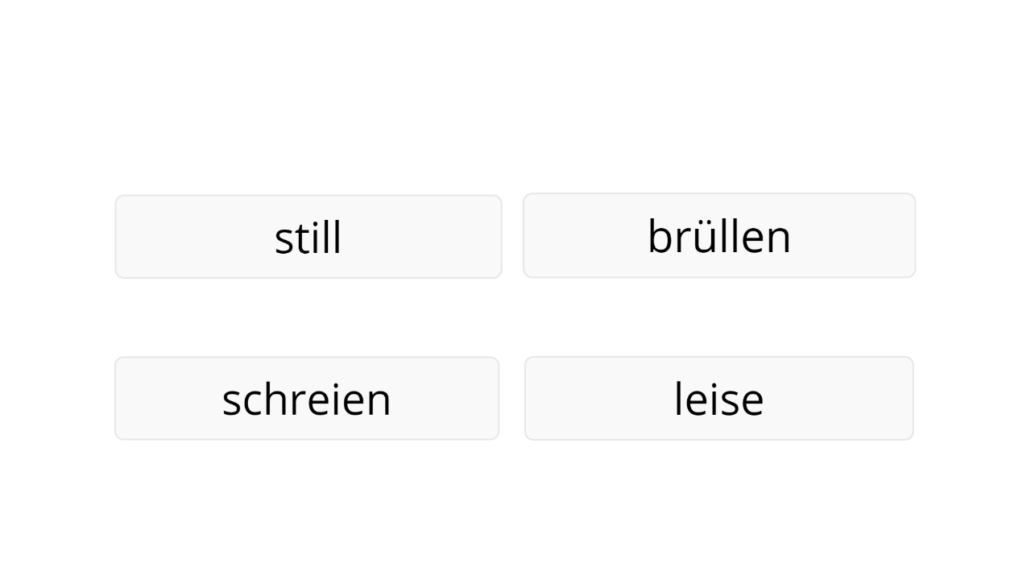Select the German verb "brüllen" tile
This screenshot has width=1031, height=580.
(x=719, y=236)
